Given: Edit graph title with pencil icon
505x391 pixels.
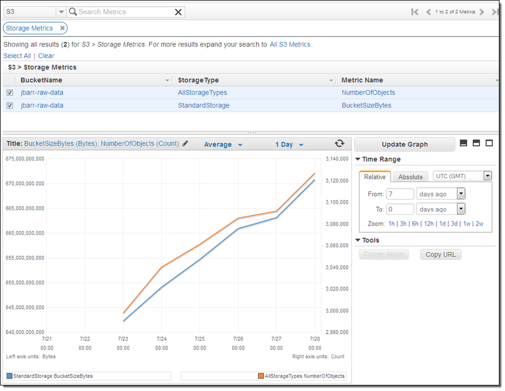Looking at the screenshot, I should pyautogui.click(x=185, y=143).
